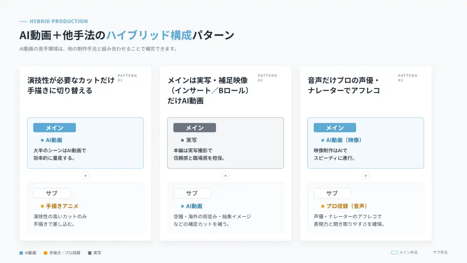Expand the plus connector in the Pattern 03 column
This screenshot has width=467, height=263.
[x=366, y=175]
